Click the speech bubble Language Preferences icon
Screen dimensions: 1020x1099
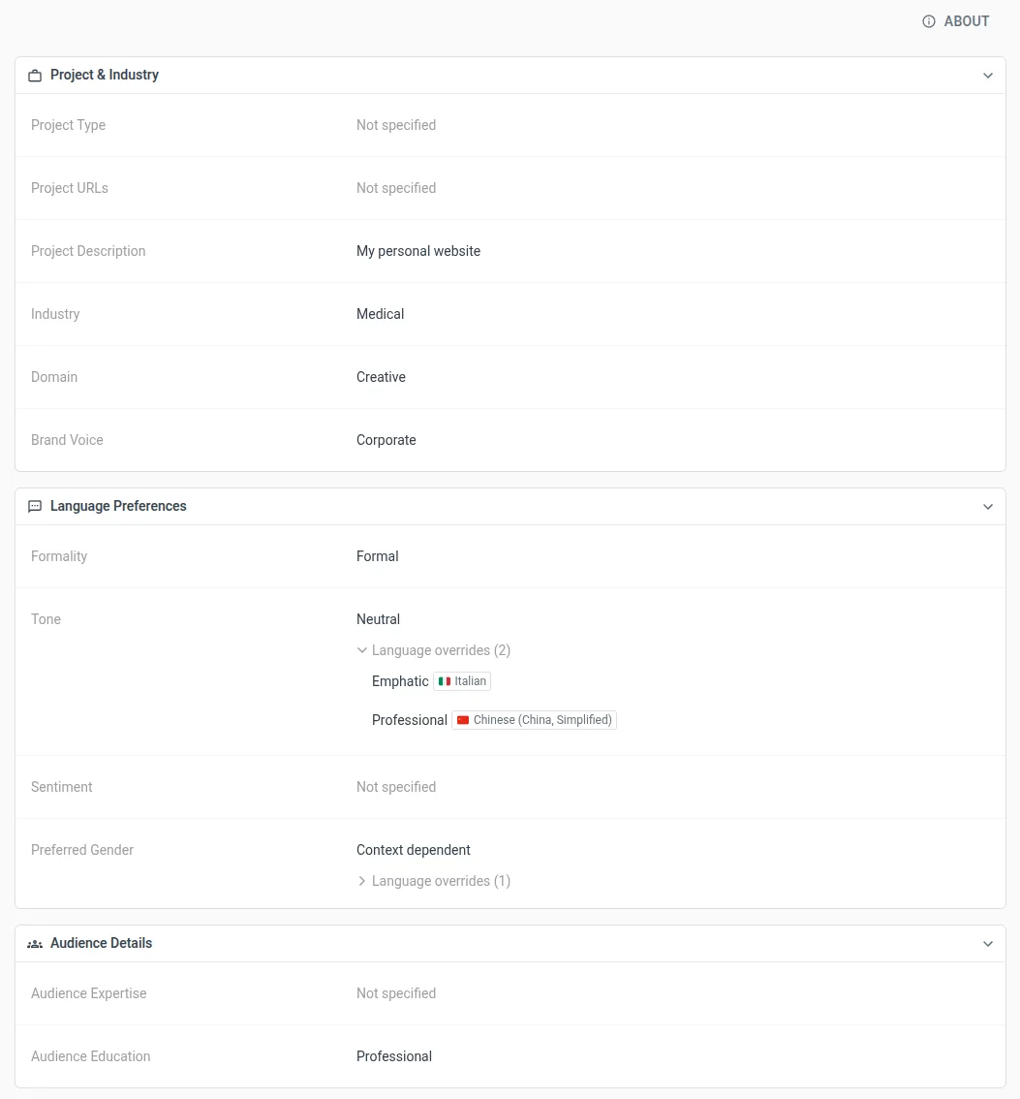35,507
